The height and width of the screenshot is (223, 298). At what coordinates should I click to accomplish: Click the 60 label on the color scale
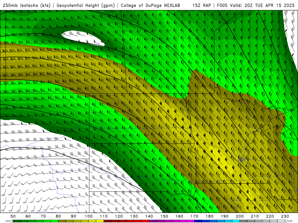coord(28,216)
